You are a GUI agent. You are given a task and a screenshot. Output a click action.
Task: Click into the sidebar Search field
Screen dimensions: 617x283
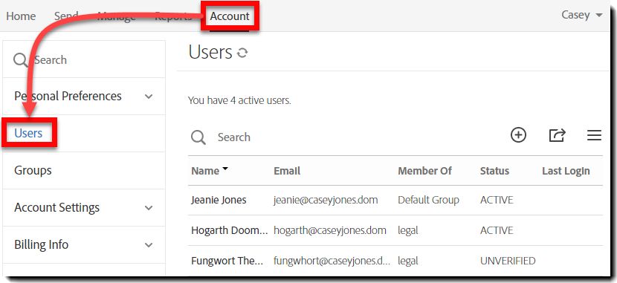pyautogui.click(x=84, y=59)
